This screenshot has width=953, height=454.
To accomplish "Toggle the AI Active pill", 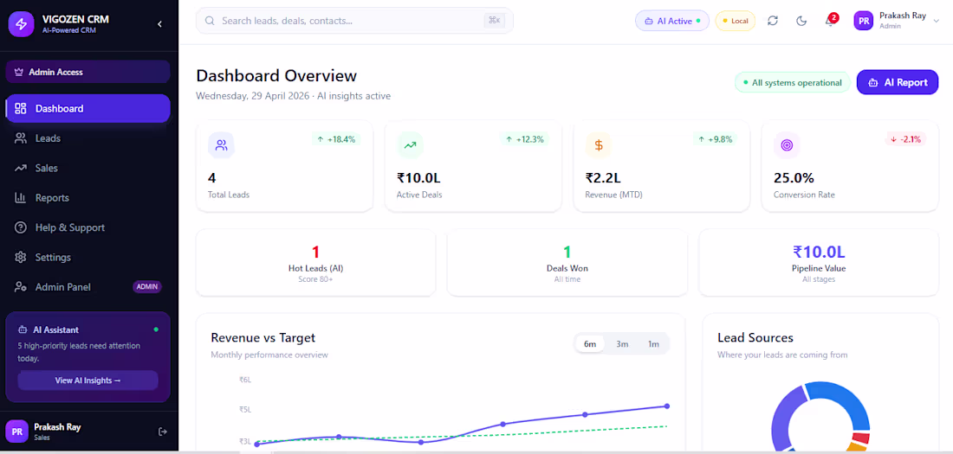I will [x=672, y=21].
